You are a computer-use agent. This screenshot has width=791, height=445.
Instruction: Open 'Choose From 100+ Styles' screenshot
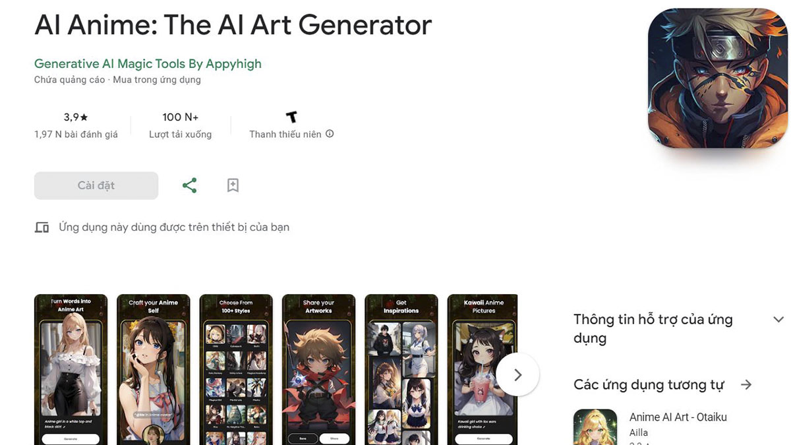pyautogui.click(x=236, y=369)
